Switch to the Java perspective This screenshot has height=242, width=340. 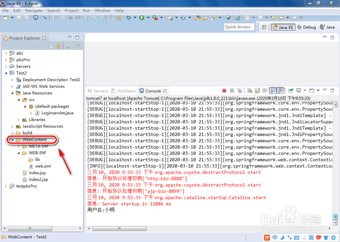327,27
